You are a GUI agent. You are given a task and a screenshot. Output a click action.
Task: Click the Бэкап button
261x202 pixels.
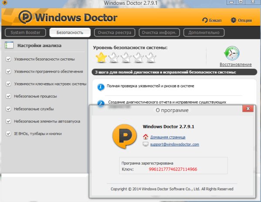pyautogui.click(x=211, y=20)
